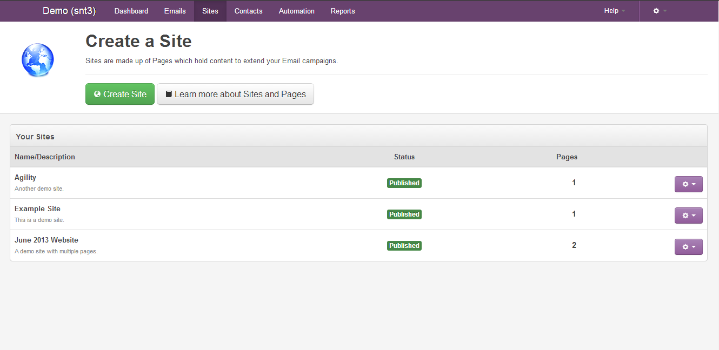The width and height of the screenshot is (719, 350).
Task: Click the green Create Site button
Action: (120, 94)
